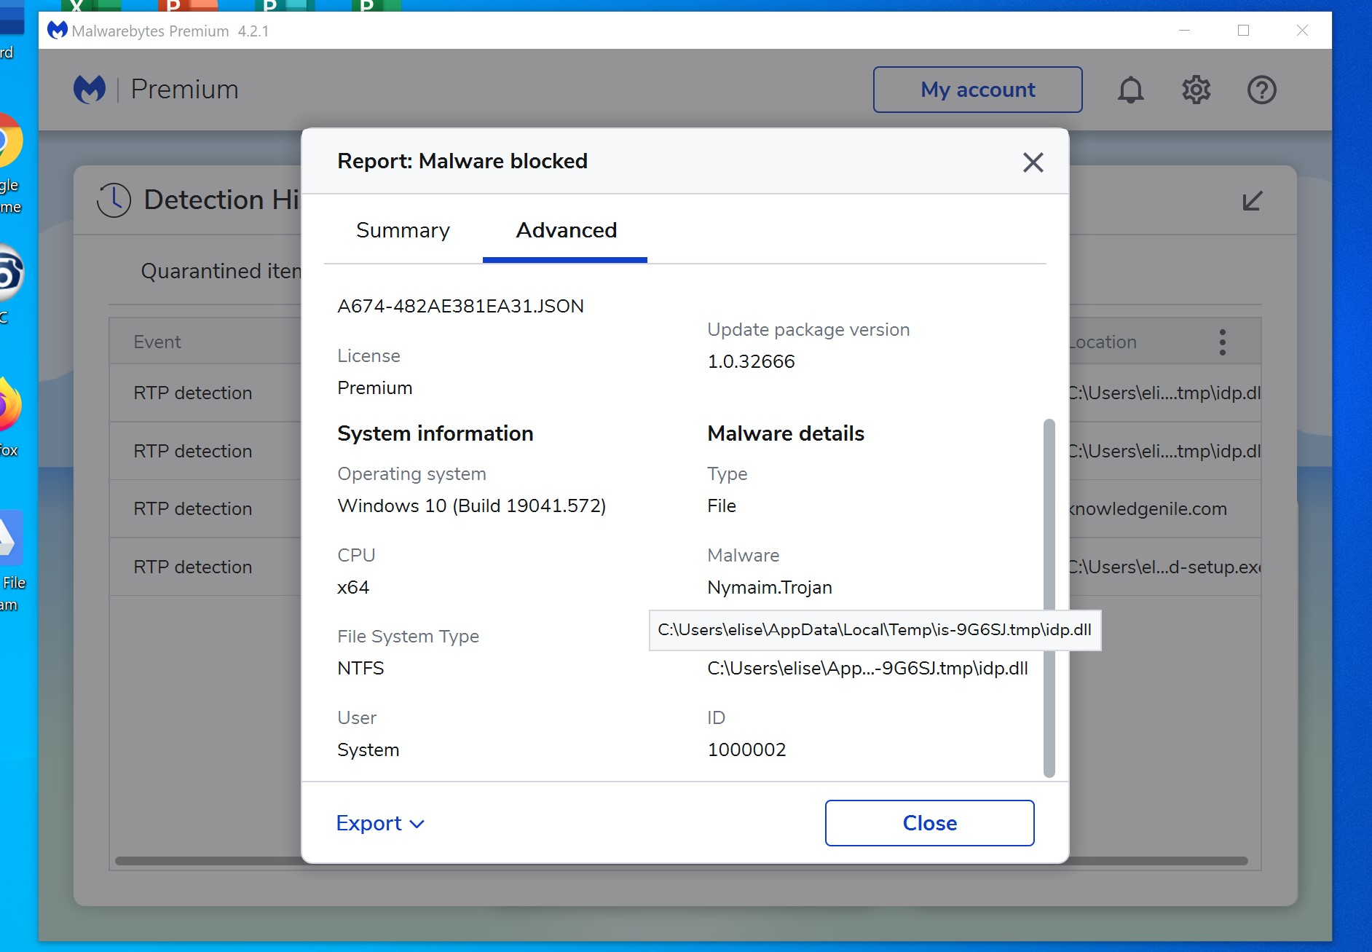Viewport: 1372px width, 952px height.
Task: Click the report dialog vertical scrollbar
Action: pyautogui.click(x=1049, y=597)
